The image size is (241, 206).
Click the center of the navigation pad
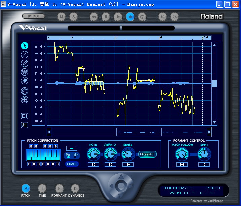pyautogui.click(x=121, y=186)
